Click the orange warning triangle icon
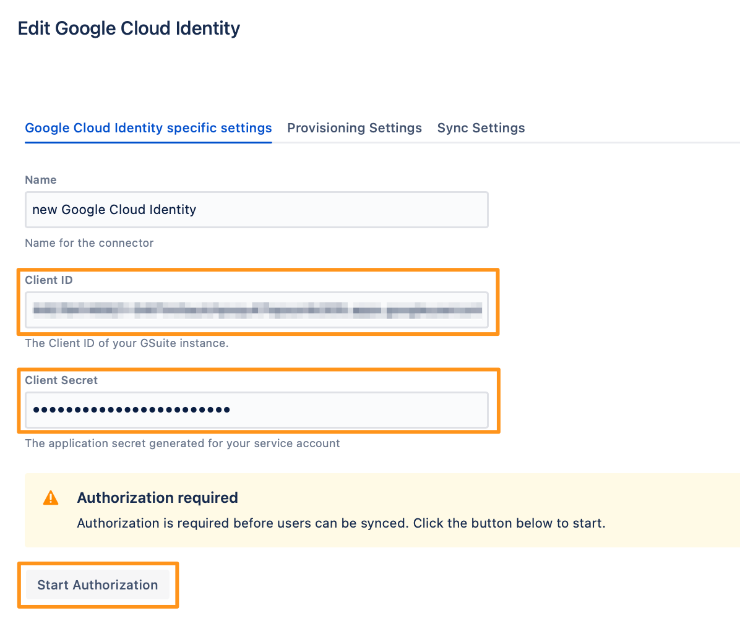Viewport: 740px width, 621px height. tap(51, 498)
